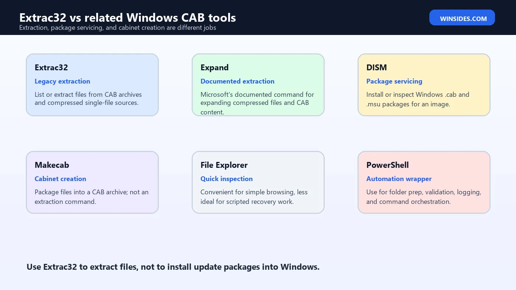Select the Makecab card heading

(52, 165)
